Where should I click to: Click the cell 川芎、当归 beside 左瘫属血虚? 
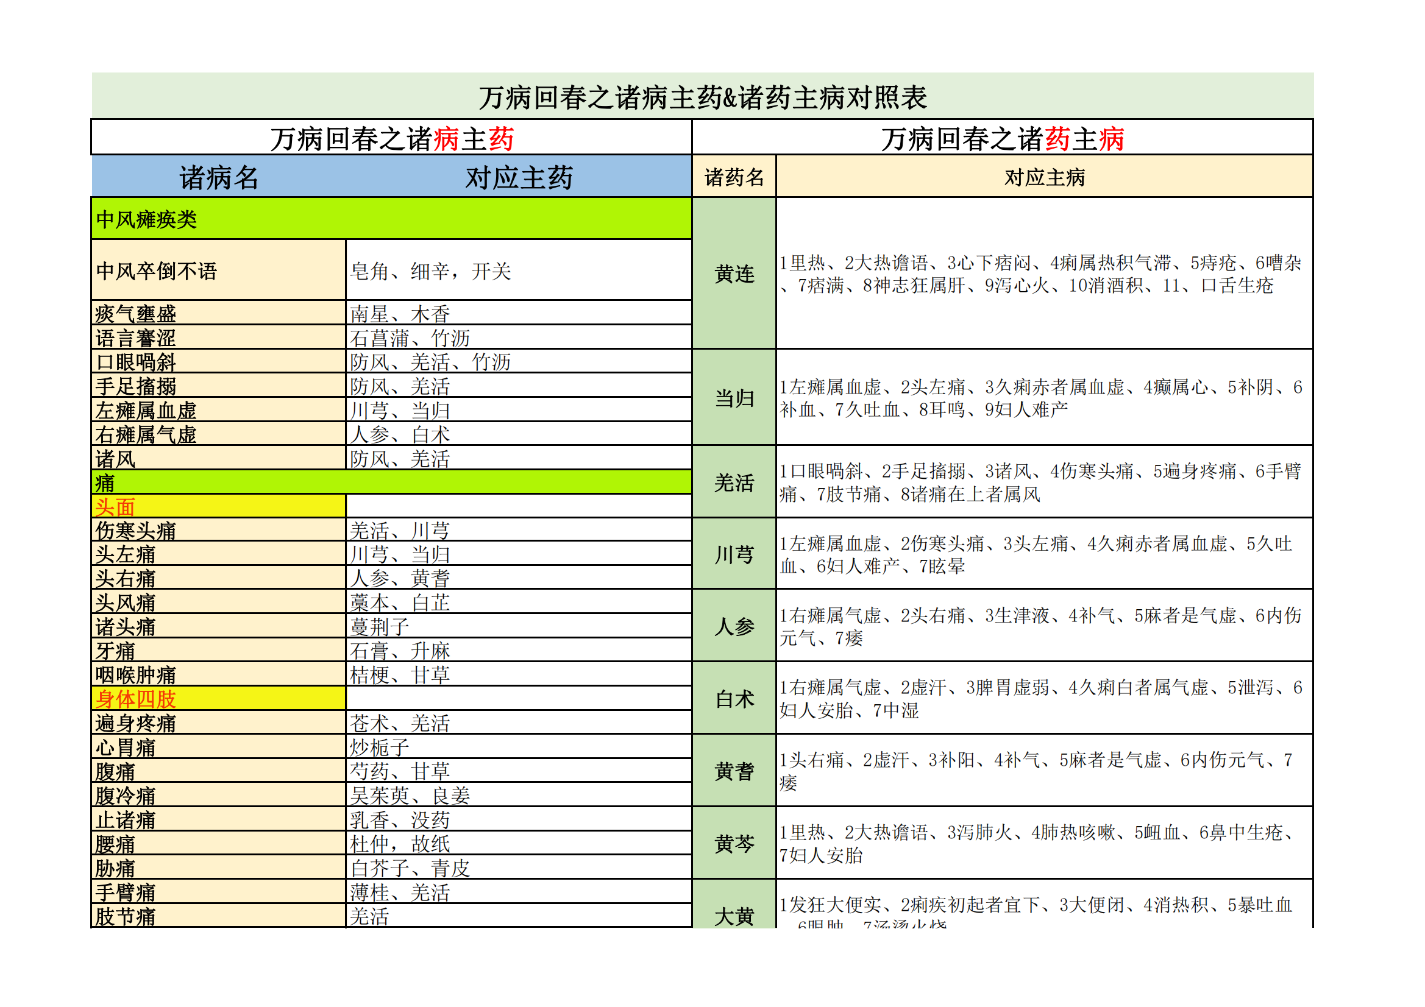pos(519,409)
